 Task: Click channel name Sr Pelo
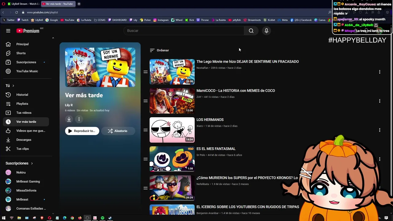201,155
